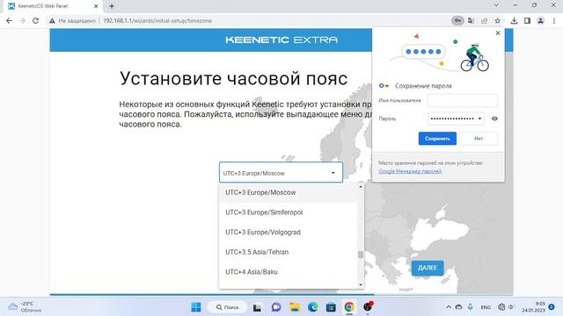Click the timezone list scroll down arrow

pos(361,284)
